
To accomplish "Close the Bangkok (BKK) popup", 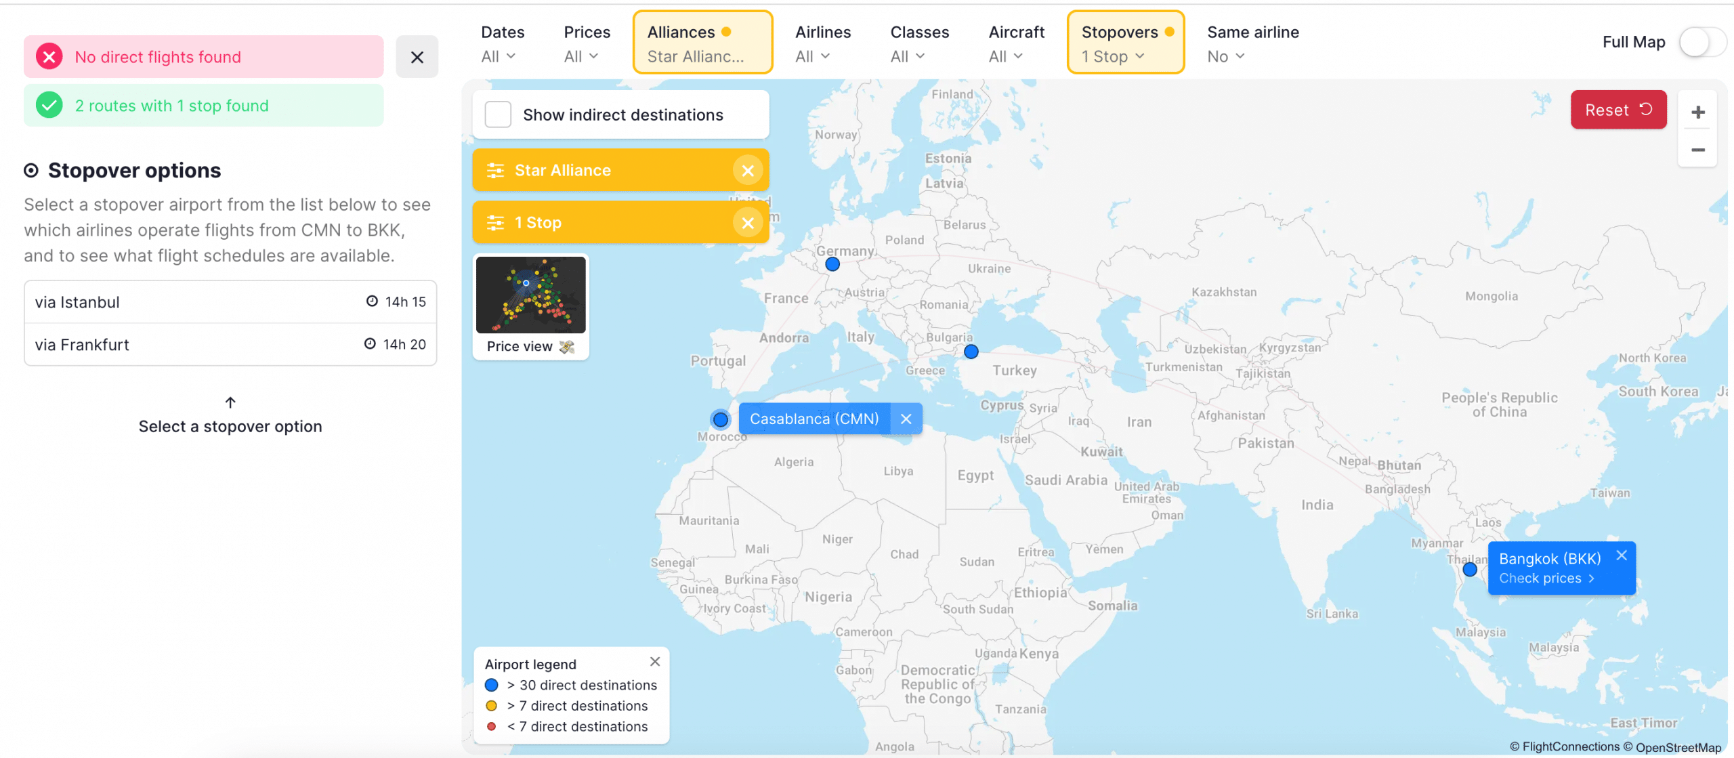I will (1621, 555).
